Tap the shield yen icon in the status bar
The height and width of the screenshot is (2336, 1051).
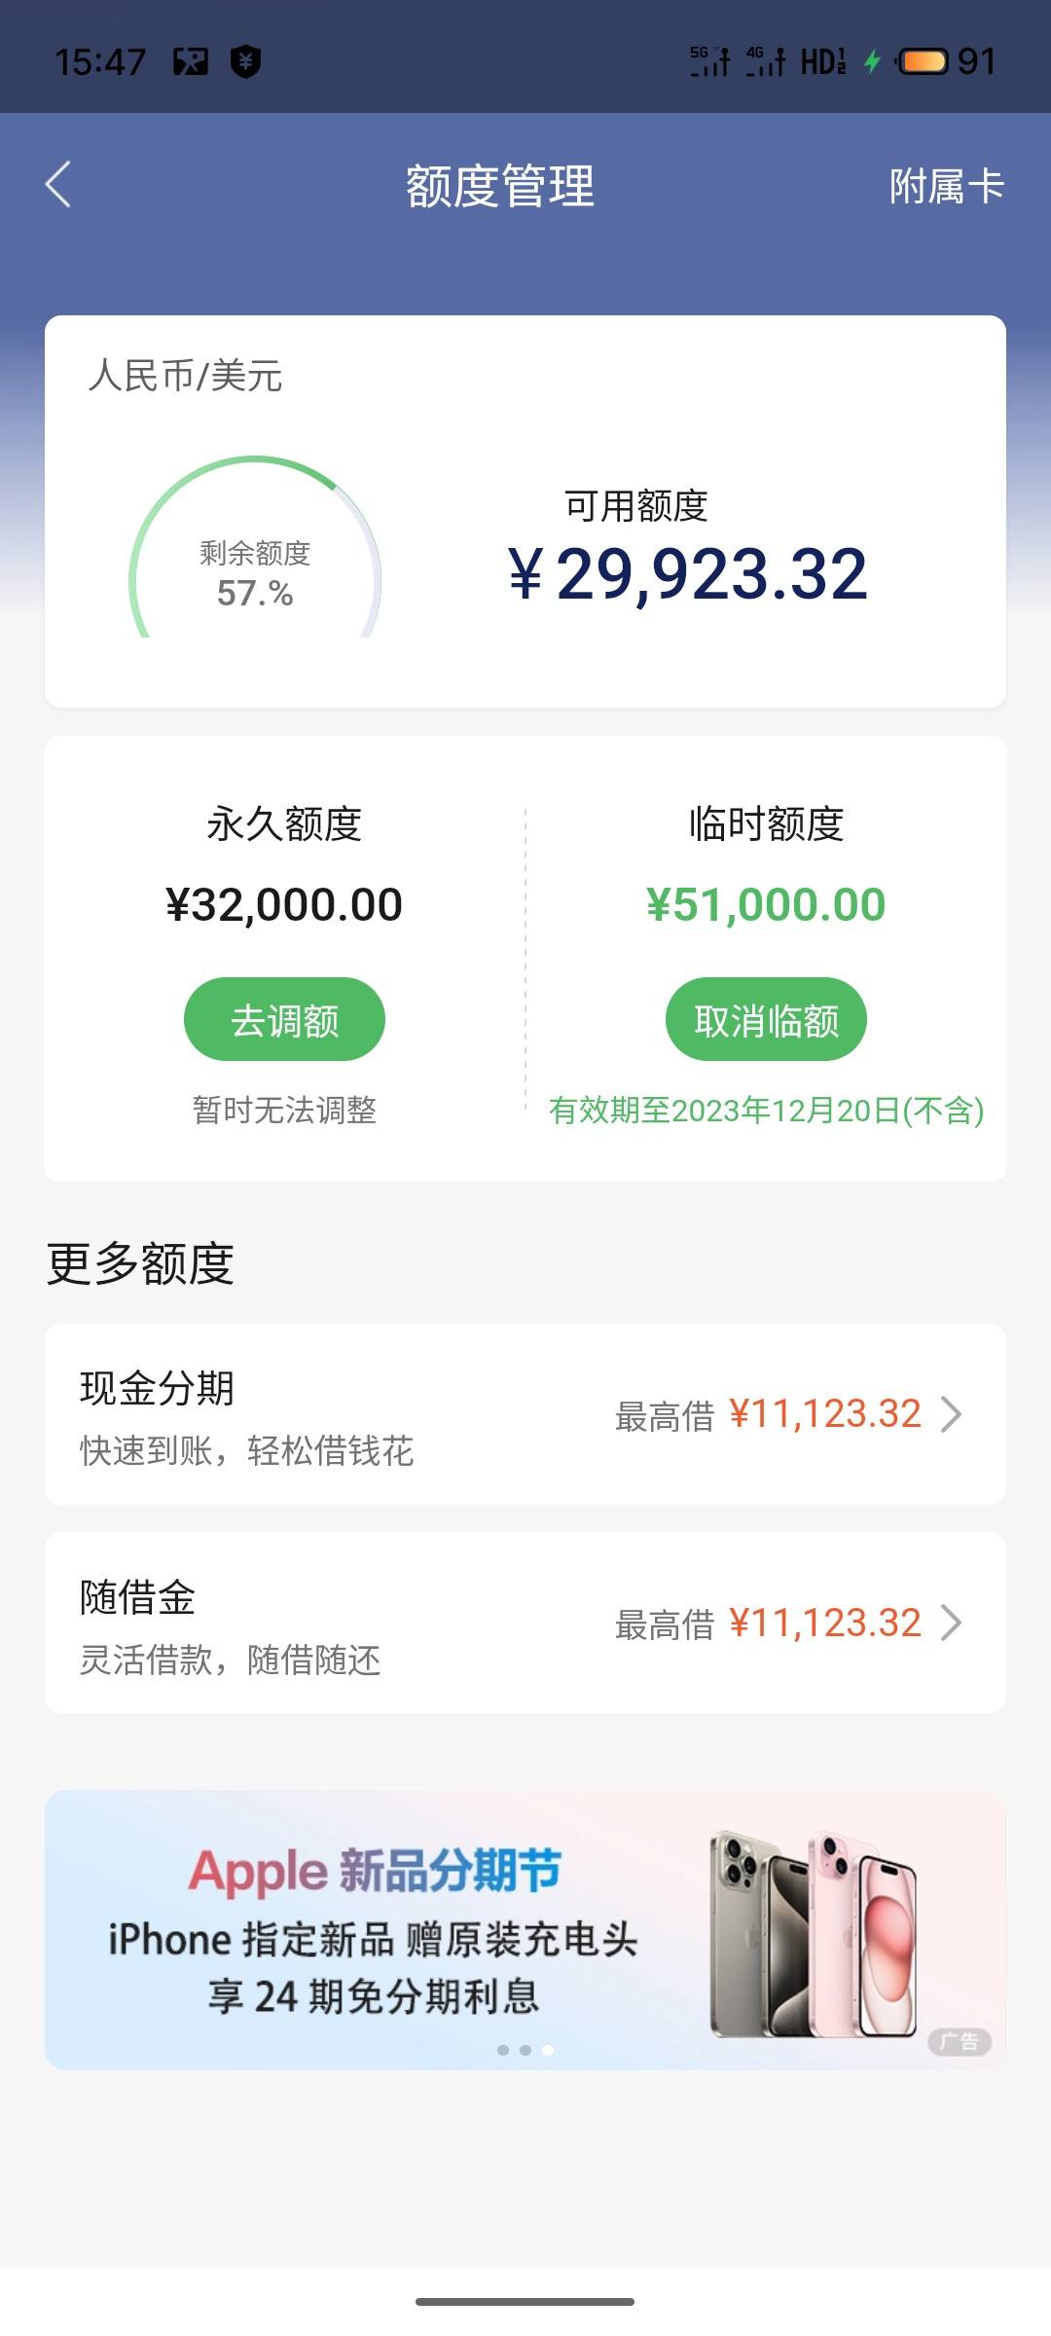pyautogui.click(x=245, y=61)
